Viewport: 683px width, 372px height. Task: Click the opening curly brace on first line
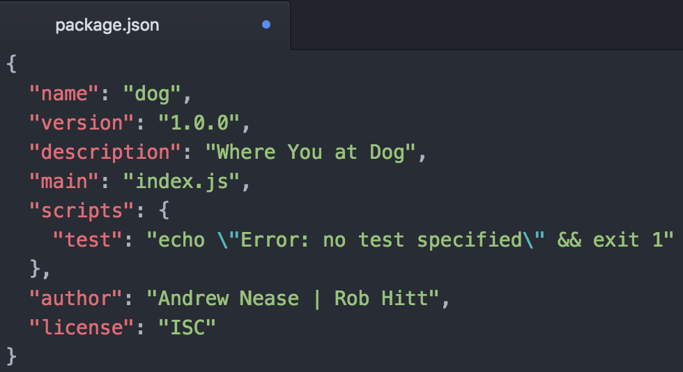12,64
